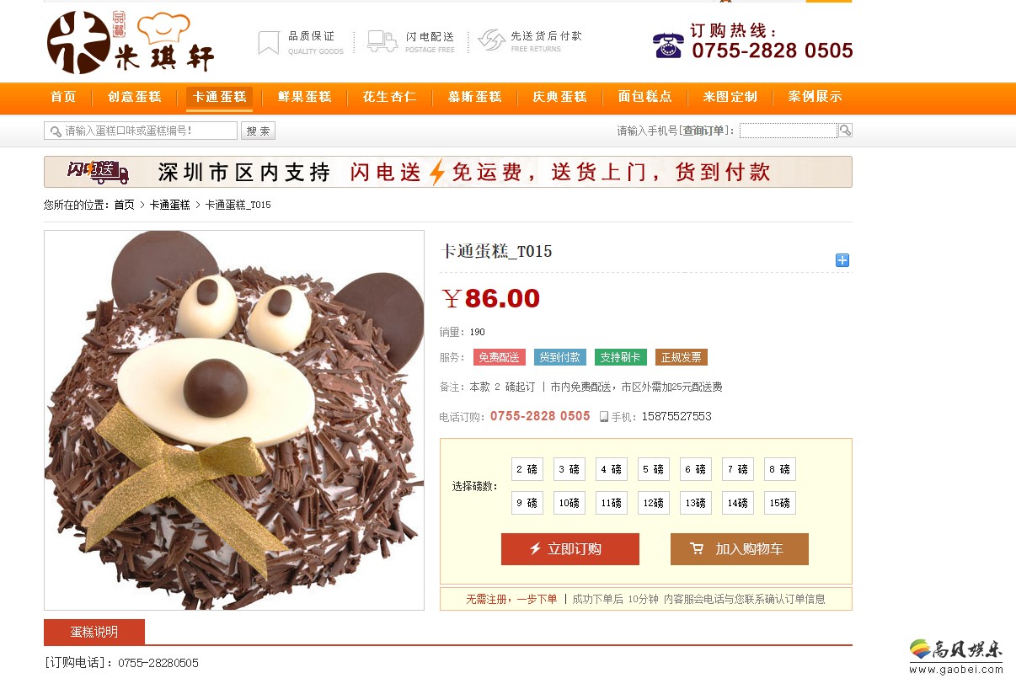
Task: Click the 卡通蛋糕 breadcrumb link
Action: click(x=170, y=205)
